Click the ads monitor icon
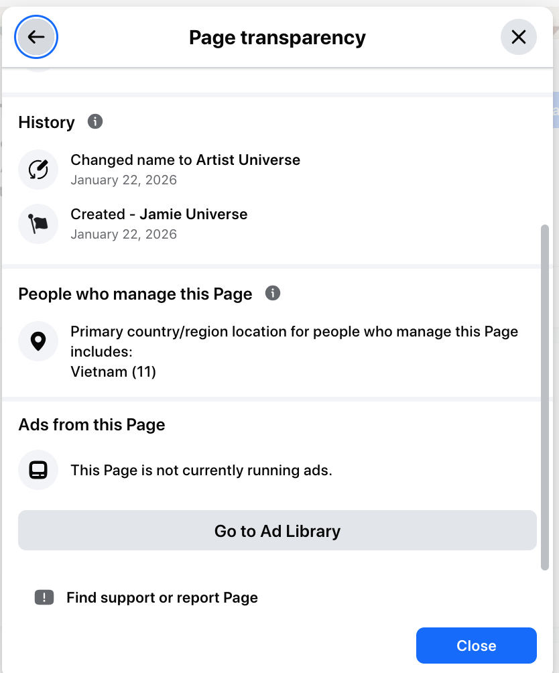Viewport: 559px width, 673px height. click(x=38, y=470)
